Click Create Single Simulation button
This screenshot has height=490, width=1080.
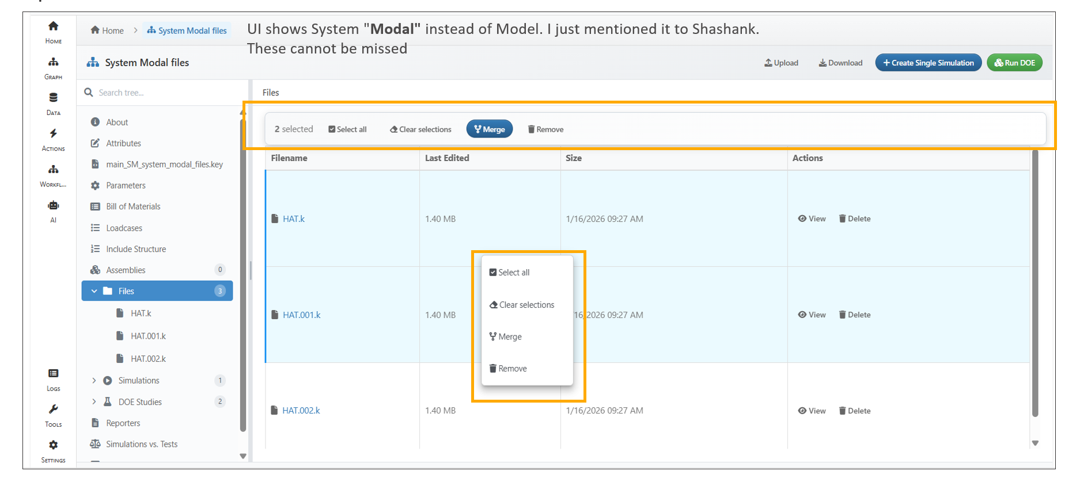(928, 63)
